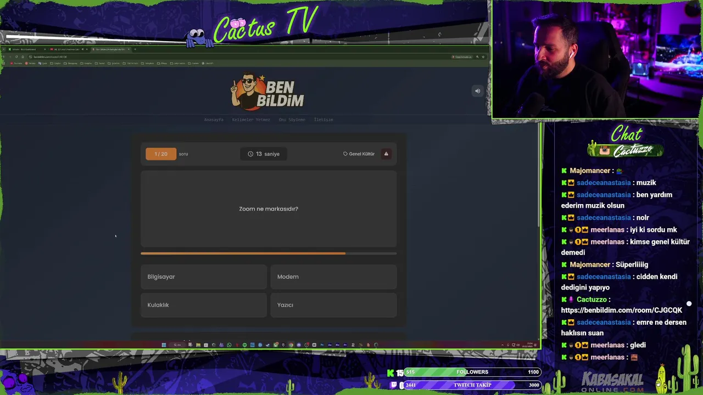This screenshot has width=703, height=395.
Task: Open Spotify from the taskbar
Action: [244, 345]
